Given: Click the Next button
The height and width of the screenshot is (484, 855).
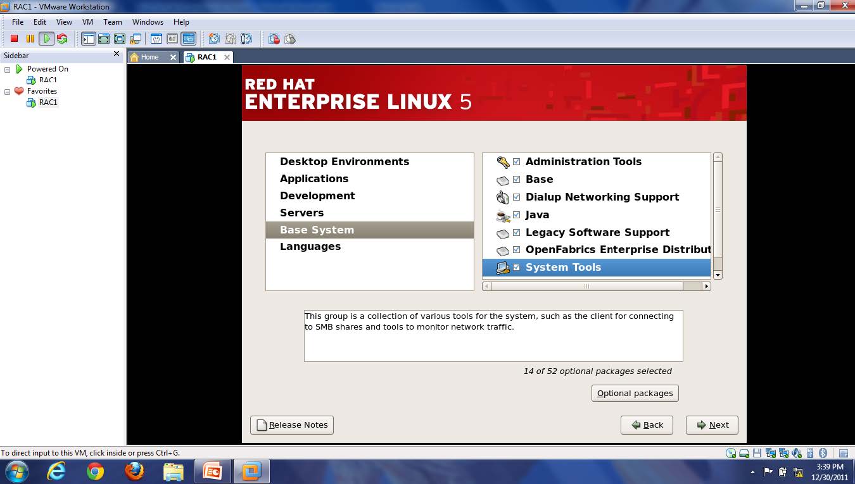Looking at the screenshot, I should 712,425.
